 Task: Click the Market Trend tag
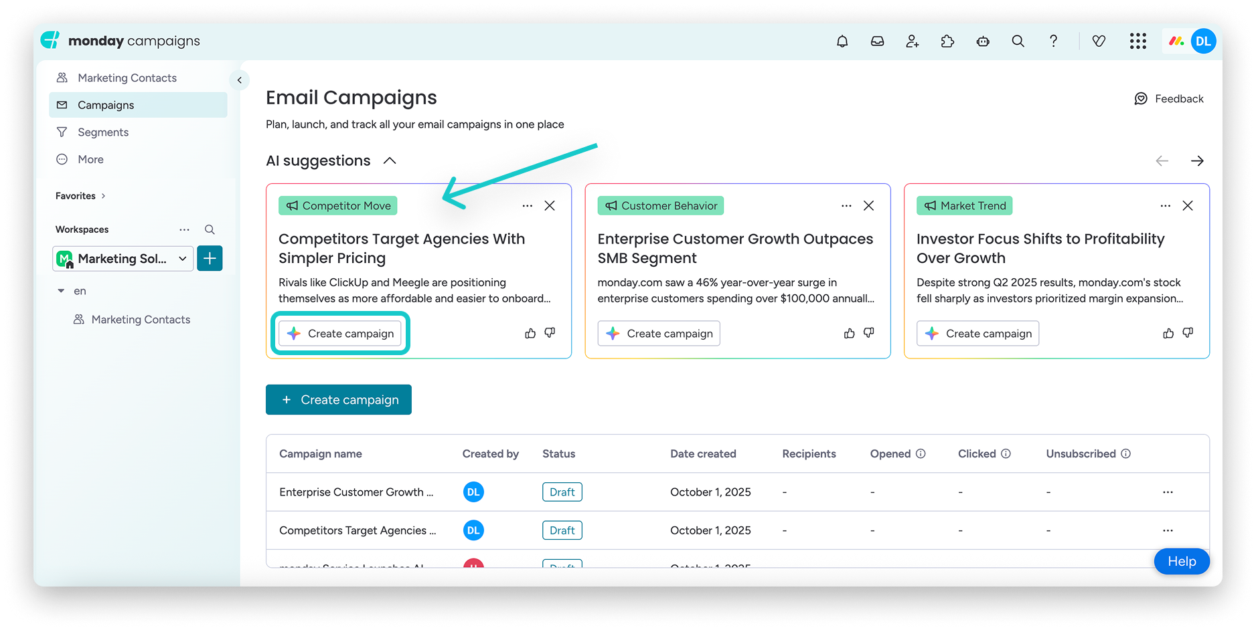click(x=965, y=206)
